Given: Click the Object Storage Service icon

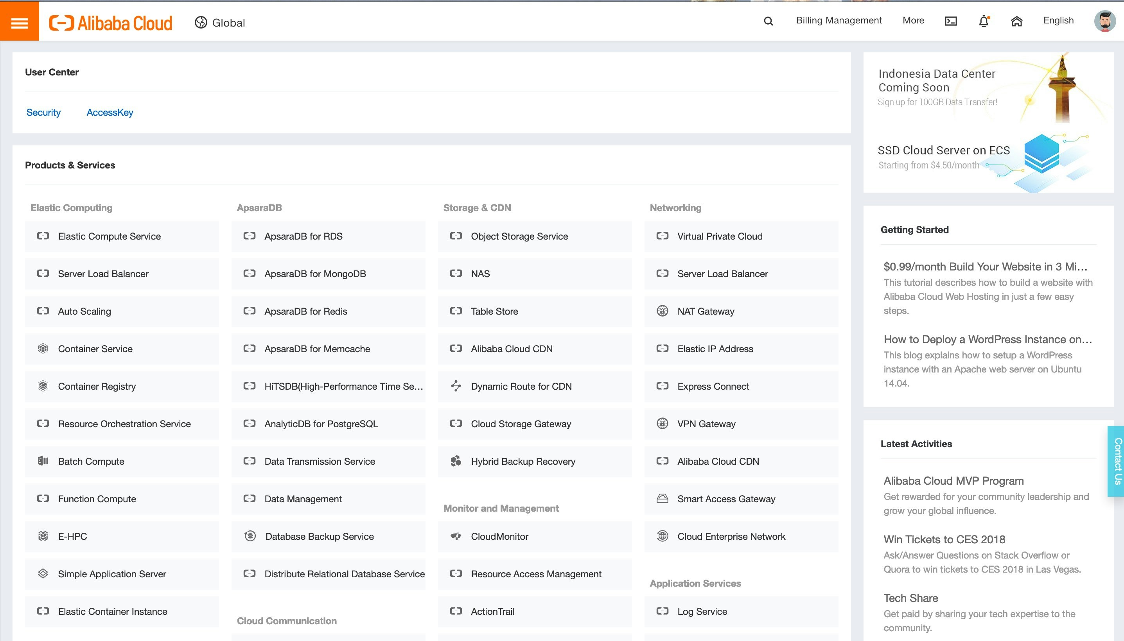Looking at the screenshot, I should tap(456, 236).
